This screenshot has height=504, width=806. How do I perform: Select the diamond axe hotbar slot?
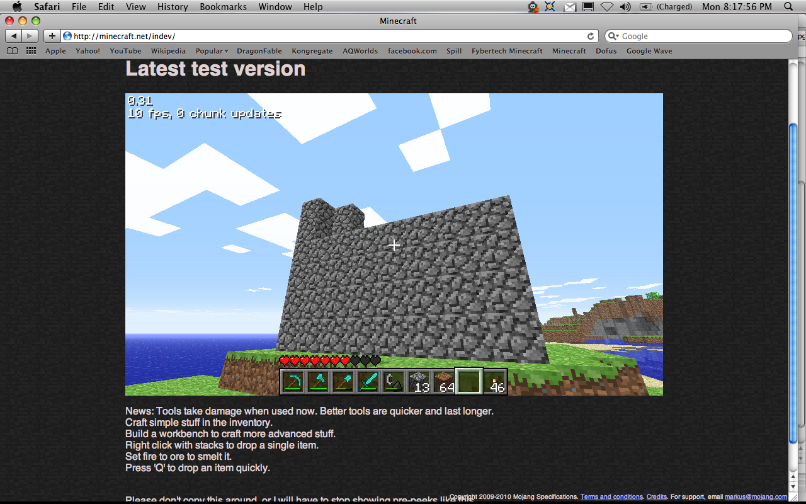[x=318, y=382]
